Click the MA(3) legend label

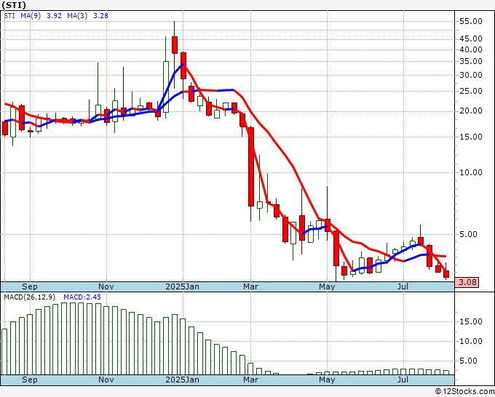(x=77, y=15)
